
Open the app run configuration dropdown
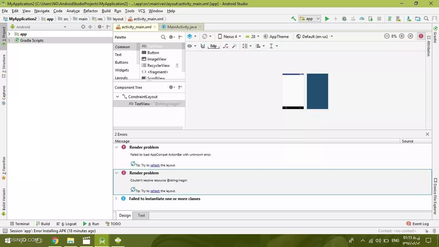[x=310, y=19]
